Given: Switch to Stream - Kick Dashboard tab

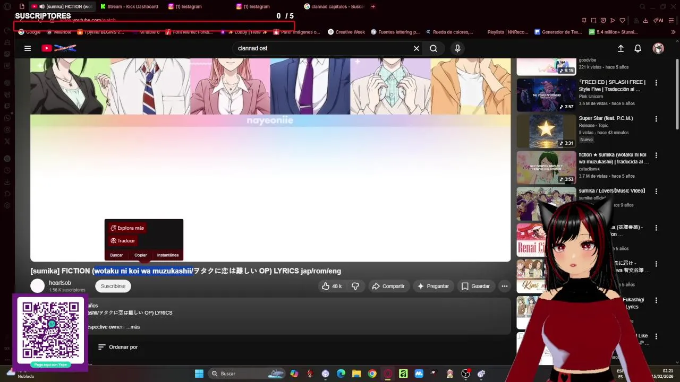Looking at the screenshot, I should click(129, 6).
